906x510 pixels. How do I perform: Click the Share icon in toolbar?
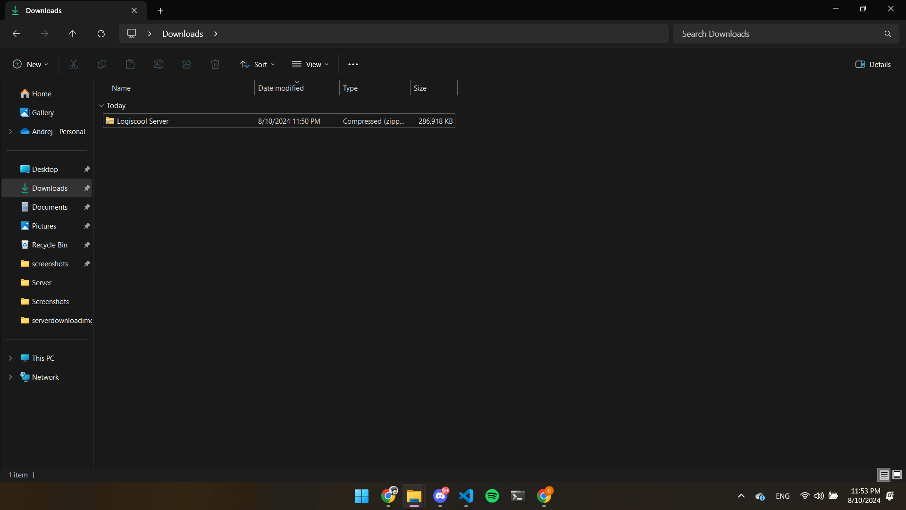click(187, 64)
